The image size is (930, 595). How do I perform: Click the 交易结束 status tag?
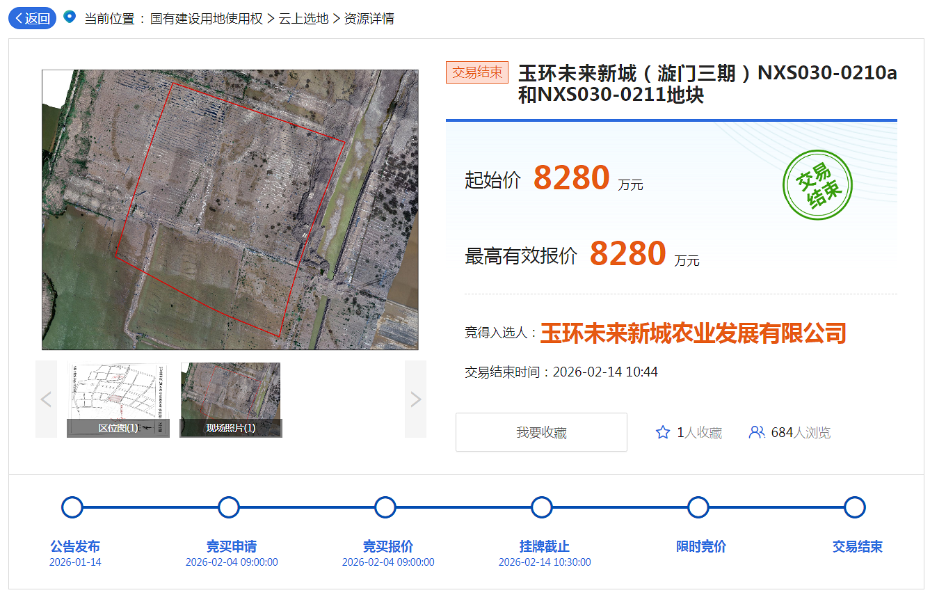click(477, 72)
